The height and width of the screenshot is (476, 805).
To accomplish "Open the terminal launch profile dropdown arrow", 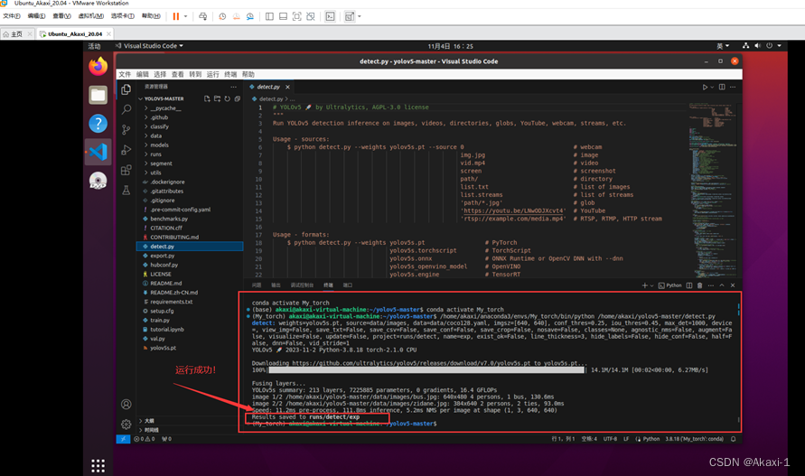I will [x=652, y=285].
